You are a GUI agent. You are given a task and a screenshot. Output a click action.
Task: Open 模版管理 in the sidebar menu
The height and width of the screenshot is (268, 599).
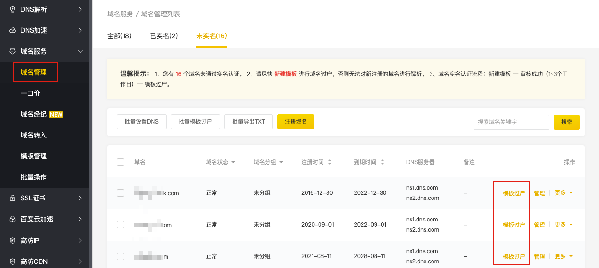point(34,156)
